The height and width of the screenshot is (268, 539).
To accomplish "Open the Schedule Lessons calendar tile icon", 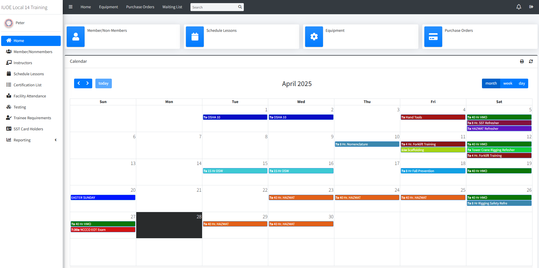I will (x=195, y=37).
